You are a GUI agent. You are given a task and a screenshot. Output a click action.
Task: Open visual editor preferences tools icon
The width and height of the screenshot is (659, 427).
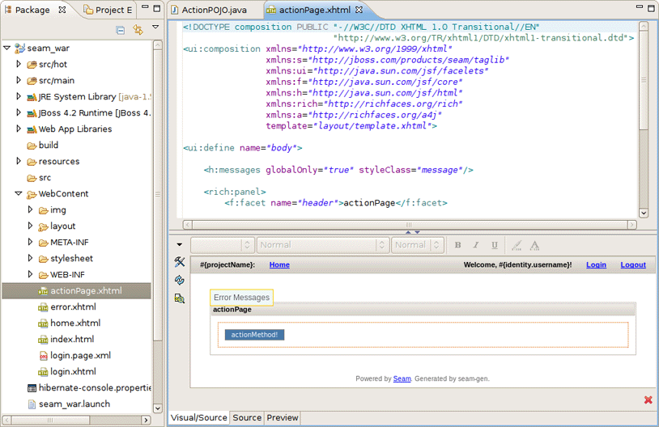click(180, 263)
